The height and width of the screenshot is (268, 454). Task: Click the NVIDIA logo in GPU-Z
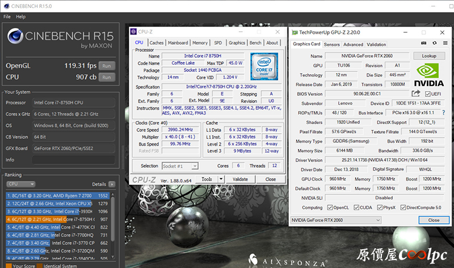(428, 75)
